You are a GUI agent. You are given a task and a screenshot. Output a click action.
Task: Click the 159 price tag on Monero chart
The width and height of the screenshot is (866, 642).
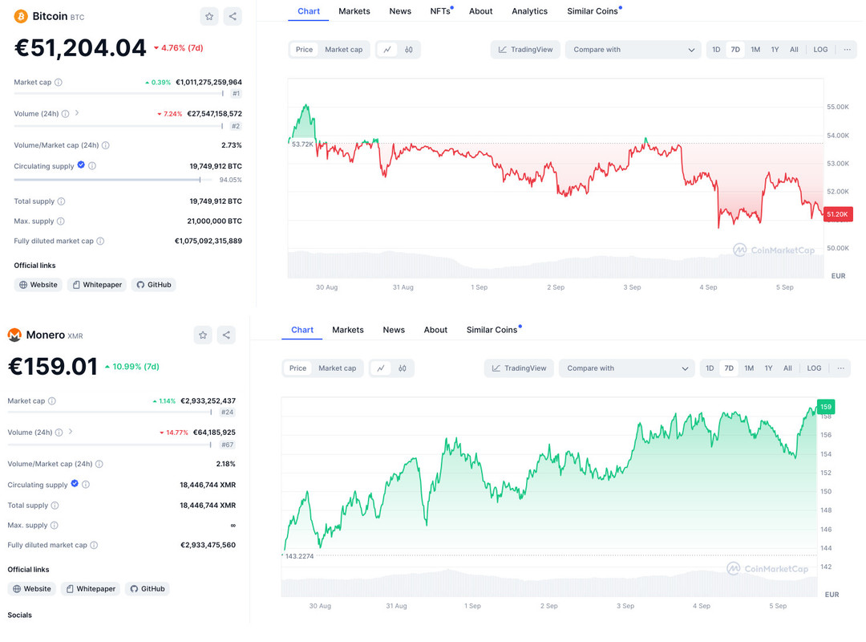pyautogui.click(x=826, y=406)
